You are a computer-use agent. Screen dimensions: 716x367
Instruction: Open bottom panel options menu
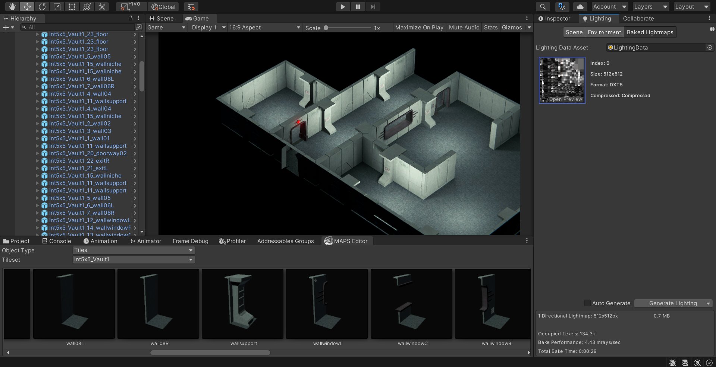tap(527, 241)
